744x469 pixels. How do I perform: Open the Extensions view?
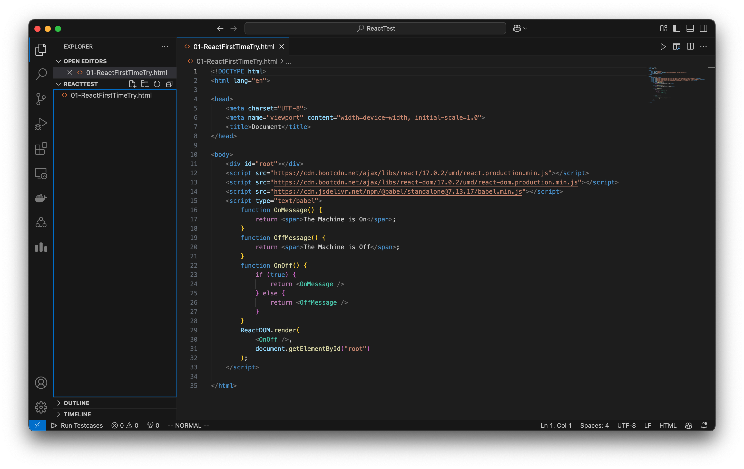coord(41,148)
